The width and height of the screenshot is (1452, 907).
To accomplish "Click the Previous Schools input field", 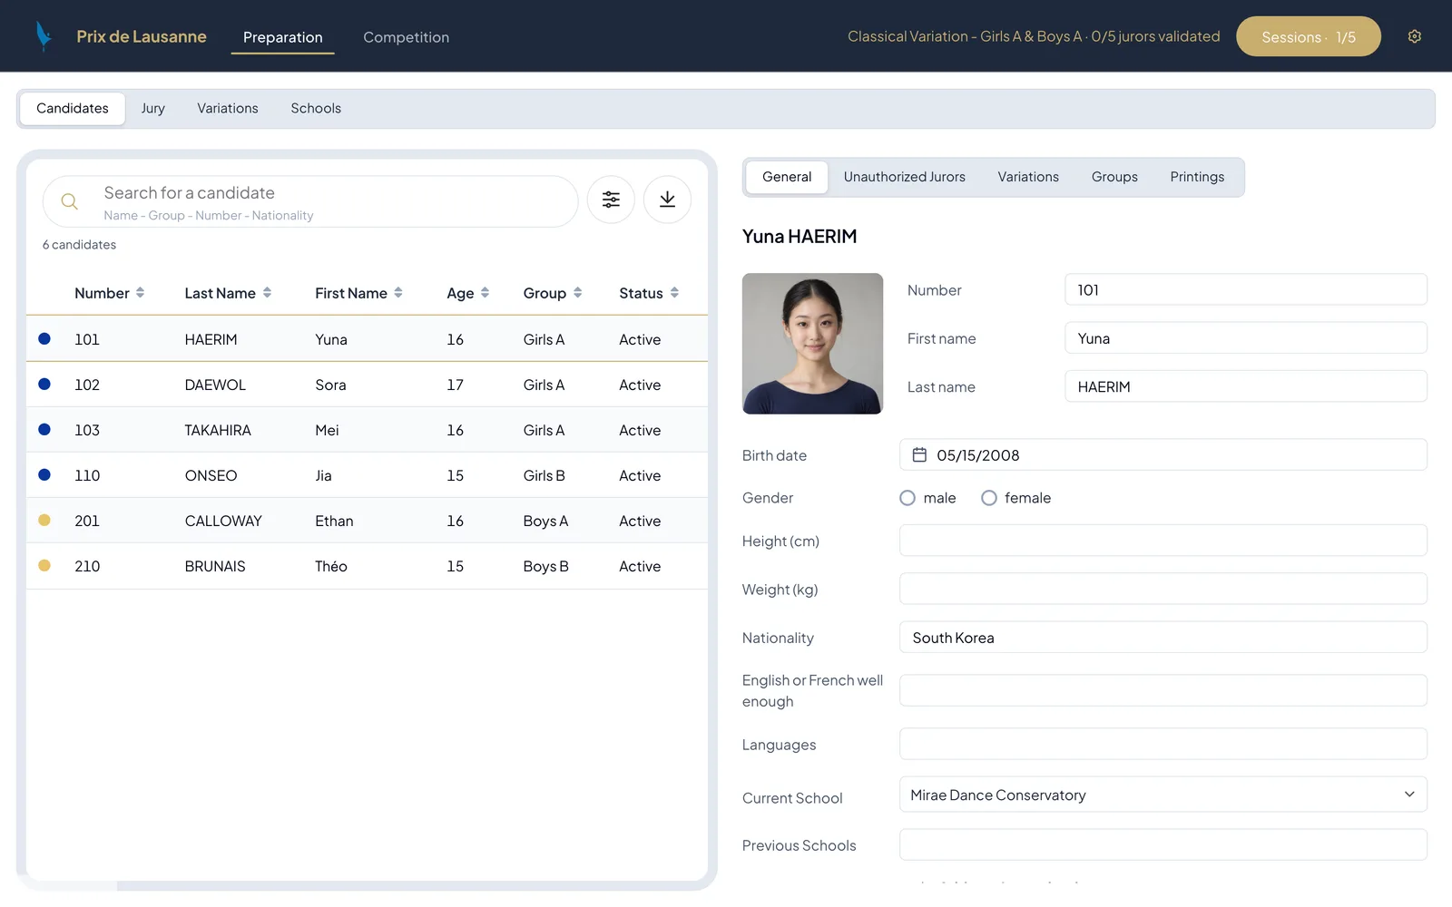I will pos(1163,844).
